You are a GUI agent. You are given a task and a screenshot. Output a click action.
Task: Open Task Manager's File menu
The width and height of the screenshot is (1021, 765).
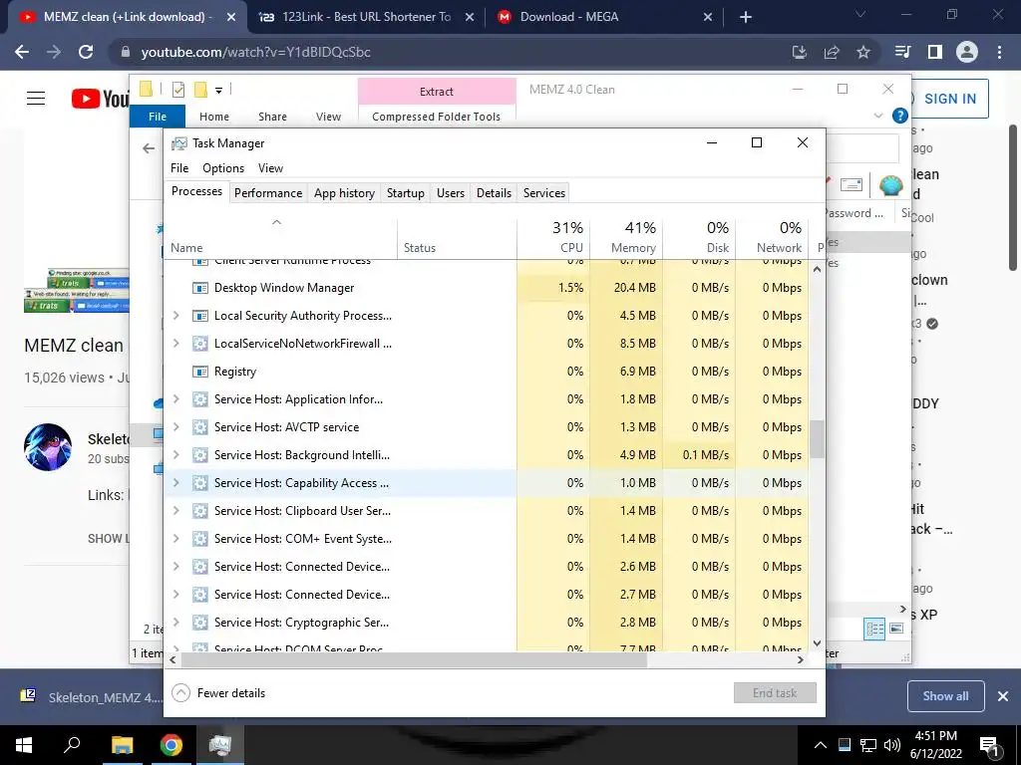[x=179, y=168]
